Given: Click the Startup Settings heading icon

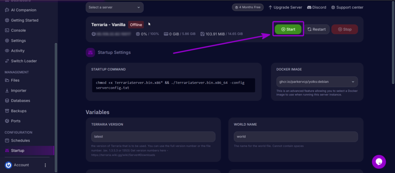Looking at the screenshot, I should pos(90,52).
